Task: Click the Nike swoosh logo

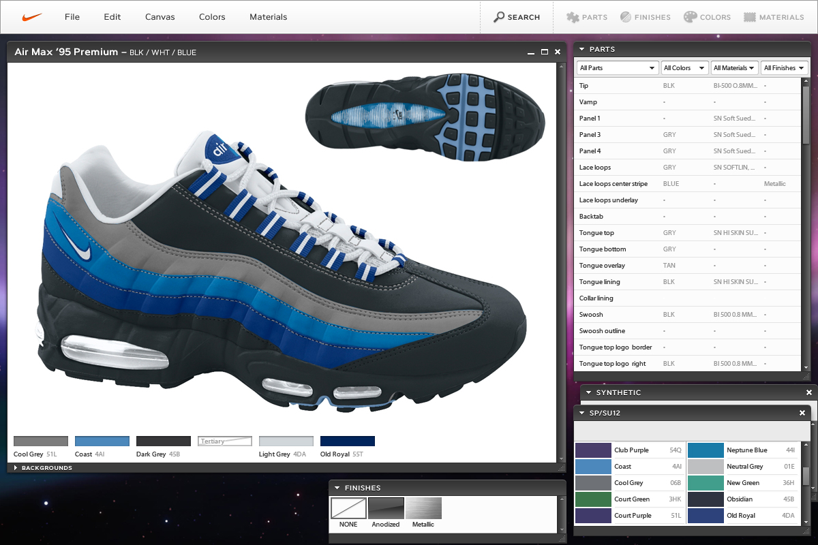Action: tap(32, 17)
